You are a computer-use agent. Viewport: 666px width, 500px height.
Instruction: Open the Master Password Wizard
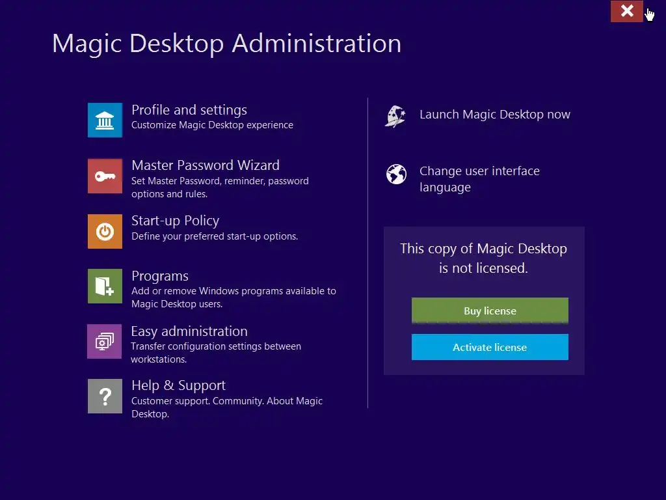pyautogui.click(x=206, y=165)
